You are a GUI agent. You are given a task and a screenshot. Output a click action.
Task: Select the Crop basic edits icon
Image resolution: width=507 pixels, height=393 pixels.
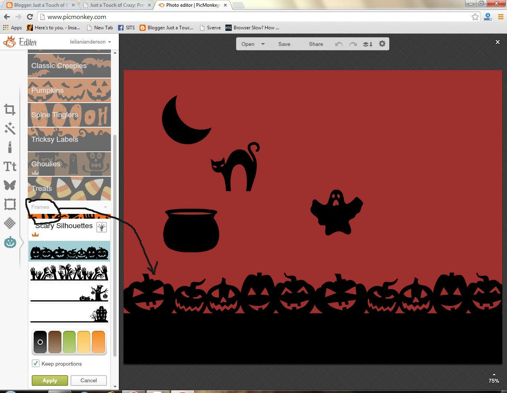pyautogui.click(x=10, y=110)
